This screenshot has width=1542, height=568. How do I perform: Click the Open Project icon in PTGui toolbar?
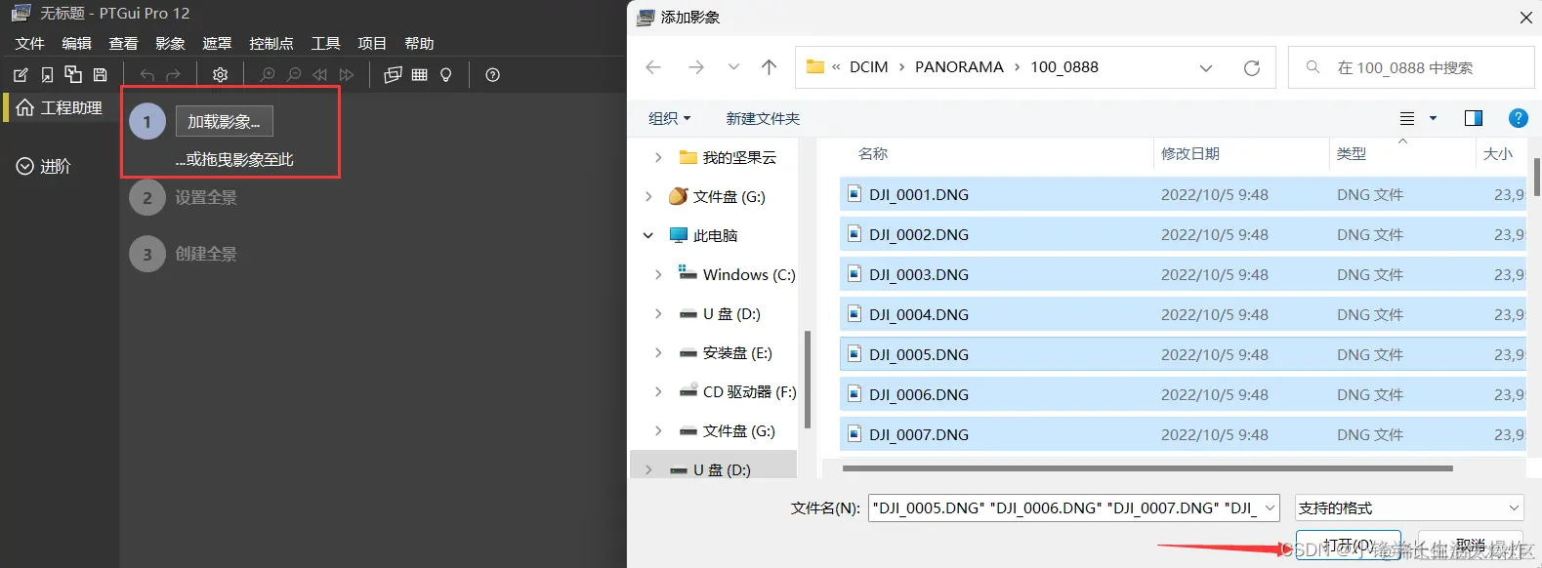(47, 75)
